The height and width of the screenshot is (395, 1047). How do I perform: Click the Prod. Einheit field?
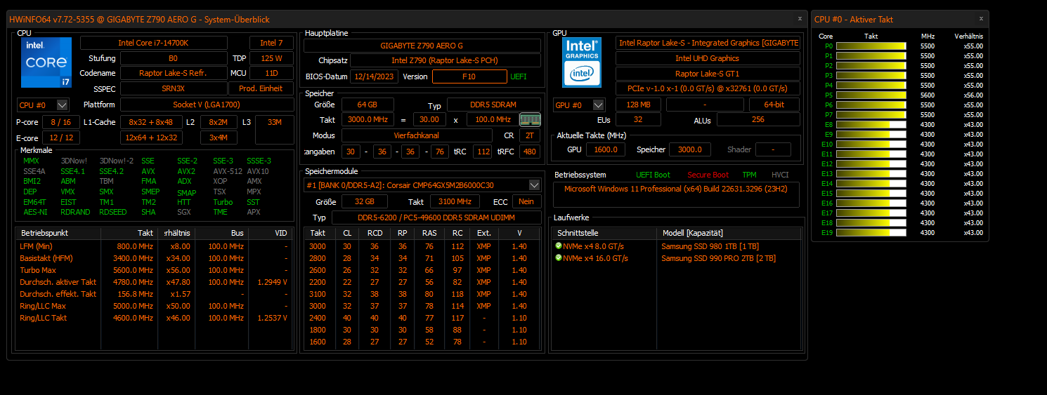tap(261, 88)
